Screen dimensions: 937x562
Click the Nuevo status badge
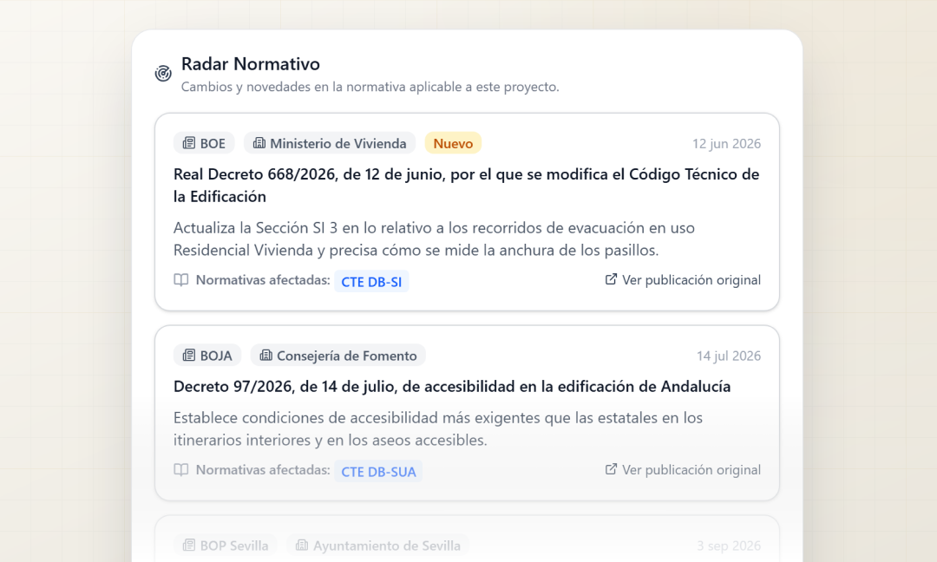[x=453, y=143]
